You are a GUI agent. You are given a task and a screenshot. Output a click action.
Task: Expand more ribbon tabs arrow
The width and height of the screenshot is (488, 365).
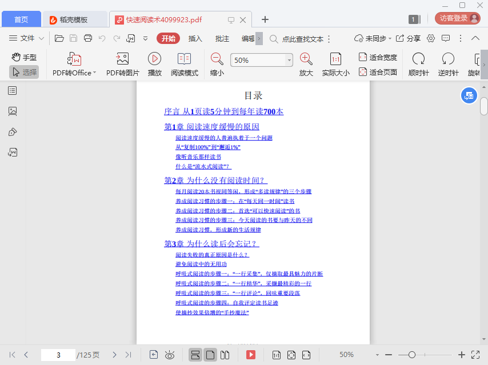pyautogui.click(x=259, y=39)
